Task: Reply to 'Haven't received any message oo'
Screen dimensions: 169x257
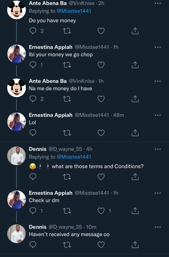Action: (33, 244)
